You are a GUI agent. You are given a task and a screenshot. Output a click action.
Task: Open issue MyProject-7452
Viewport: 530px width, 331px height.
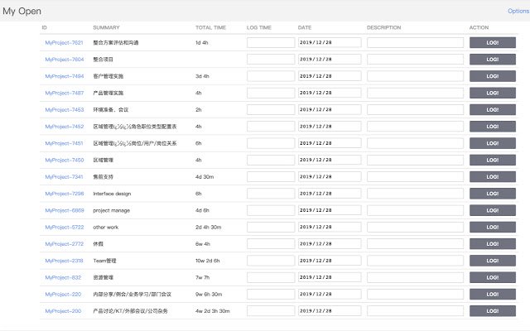click(65, 127)
